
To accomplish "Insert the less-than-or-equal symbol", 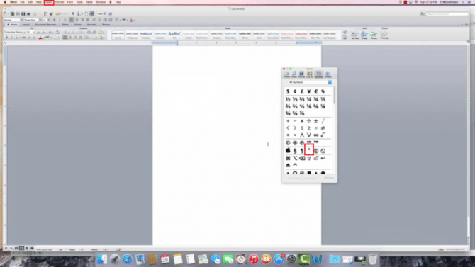I will 302,128.
